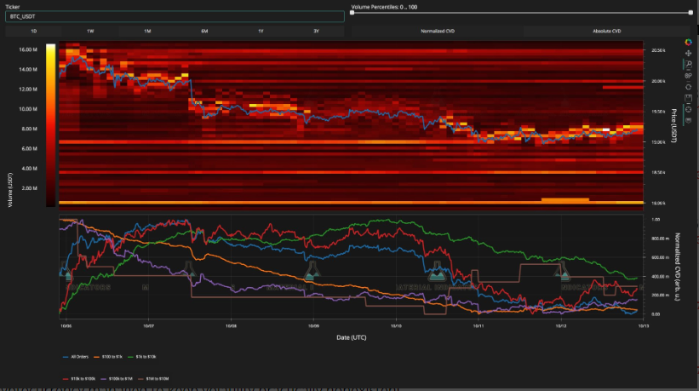
Task: Click the 10/12 date tick label
Action: [x=561, y=326]
